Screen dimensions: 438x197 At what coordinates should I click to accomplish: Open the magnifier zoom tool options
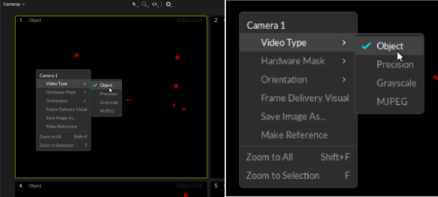pyautogui.click(x=144, y=4)
